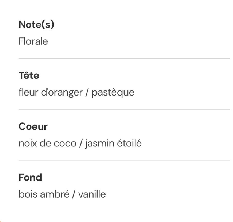This screenshot has height=222, width=233.
Task: Click the "fleur d'oranger" top note
Action: pyautogui.click(x=51, y=92)
